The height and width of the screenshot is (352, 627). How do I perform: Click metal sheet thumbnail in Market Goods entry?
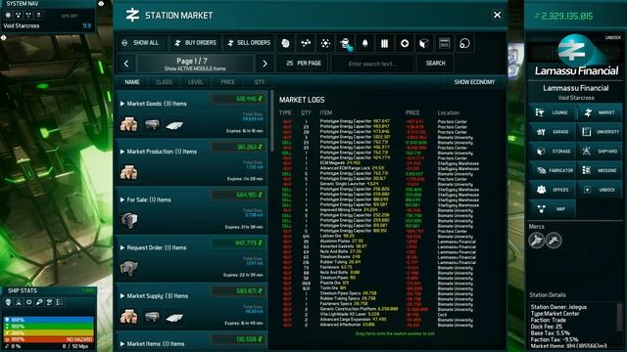click(174, 125)
